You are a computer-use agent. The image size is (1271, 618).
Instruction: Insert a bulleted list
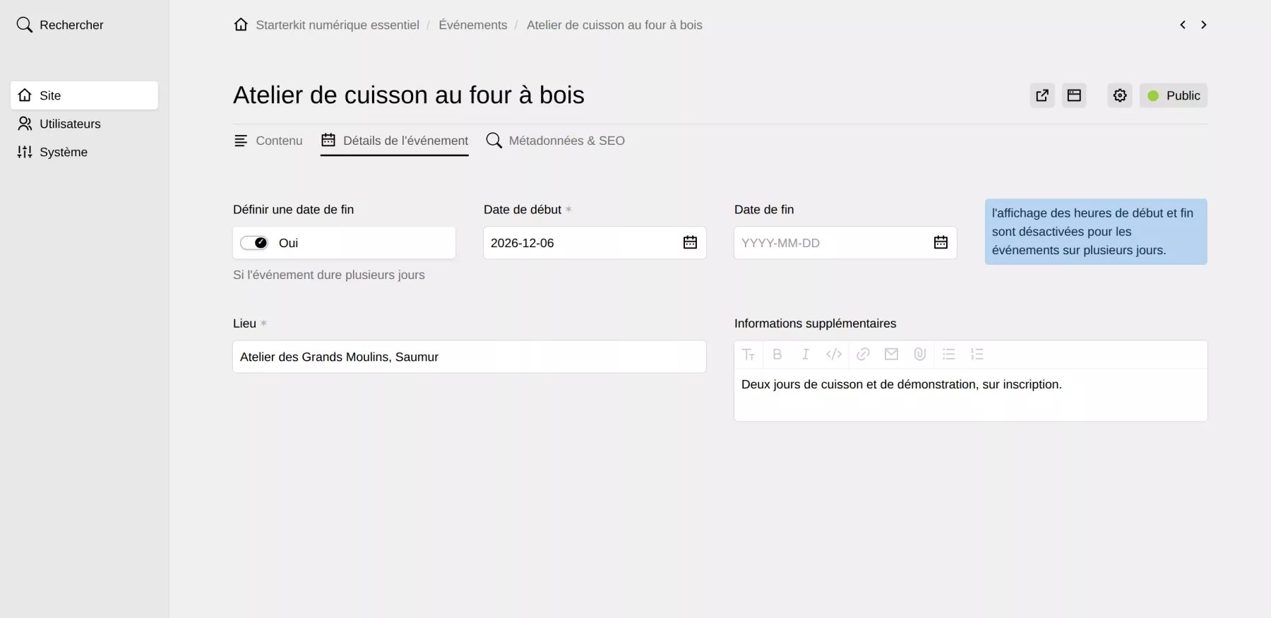949,355
